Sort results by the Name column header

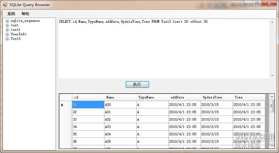(120, 97)
